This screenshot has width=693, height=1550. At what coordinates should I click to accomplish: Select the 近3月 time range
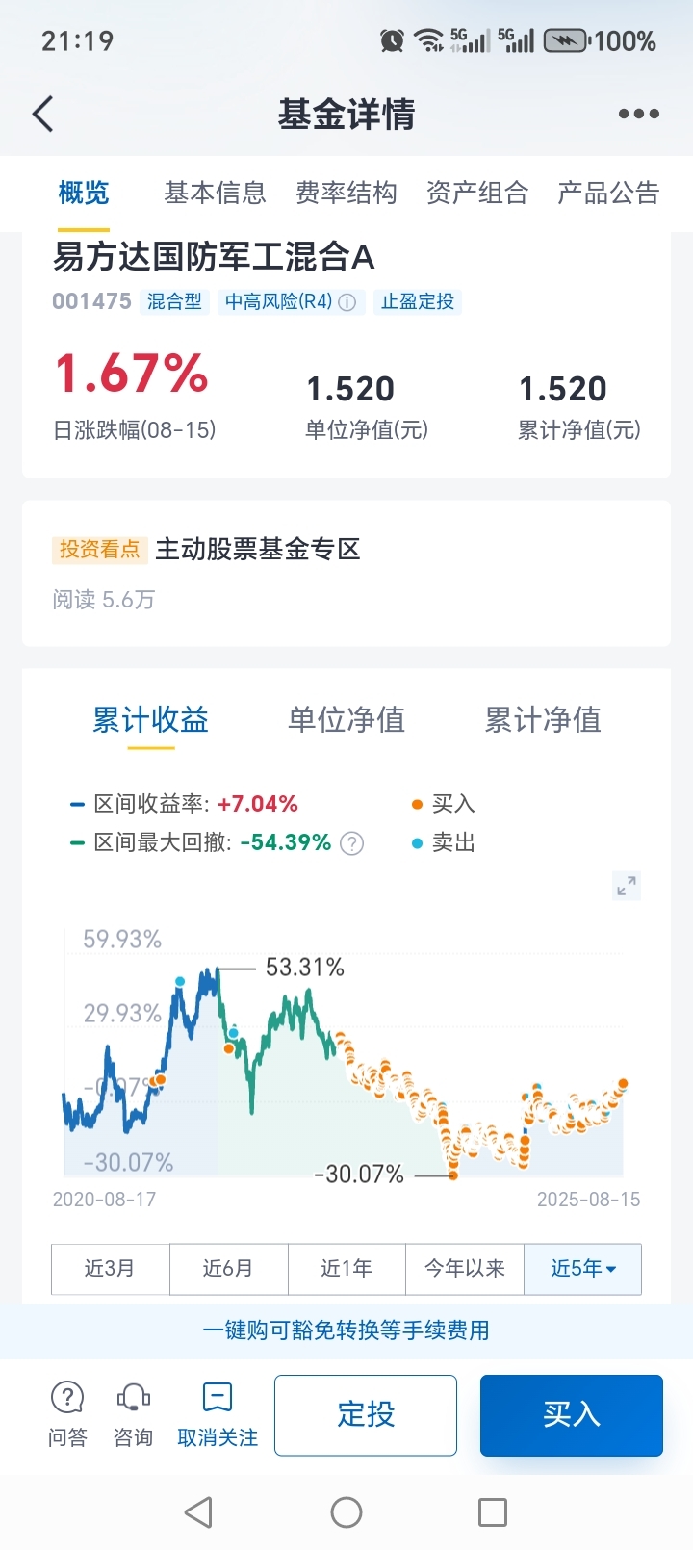pyautogui.click(x=110, y=1268)
